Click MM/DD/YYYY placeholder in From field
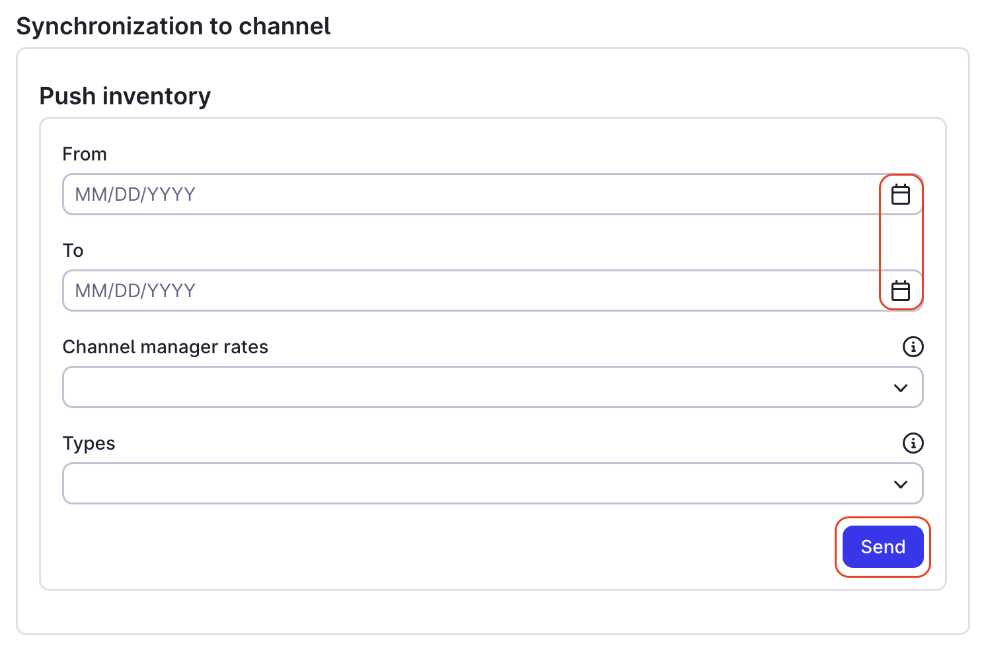The width and height of the screenshot is (986, 655). [135, 194]
